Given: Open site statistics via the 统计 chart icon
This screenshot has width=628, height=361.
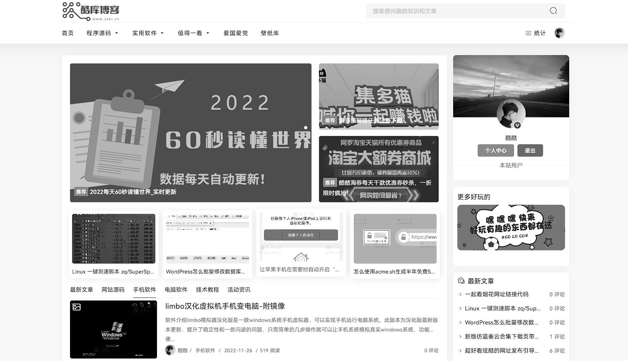Looking at the screenshot, I should click(529, 33).
